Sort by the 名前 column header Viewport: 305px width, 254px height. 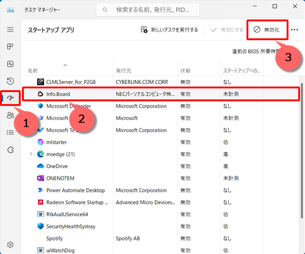coord(33,71)
